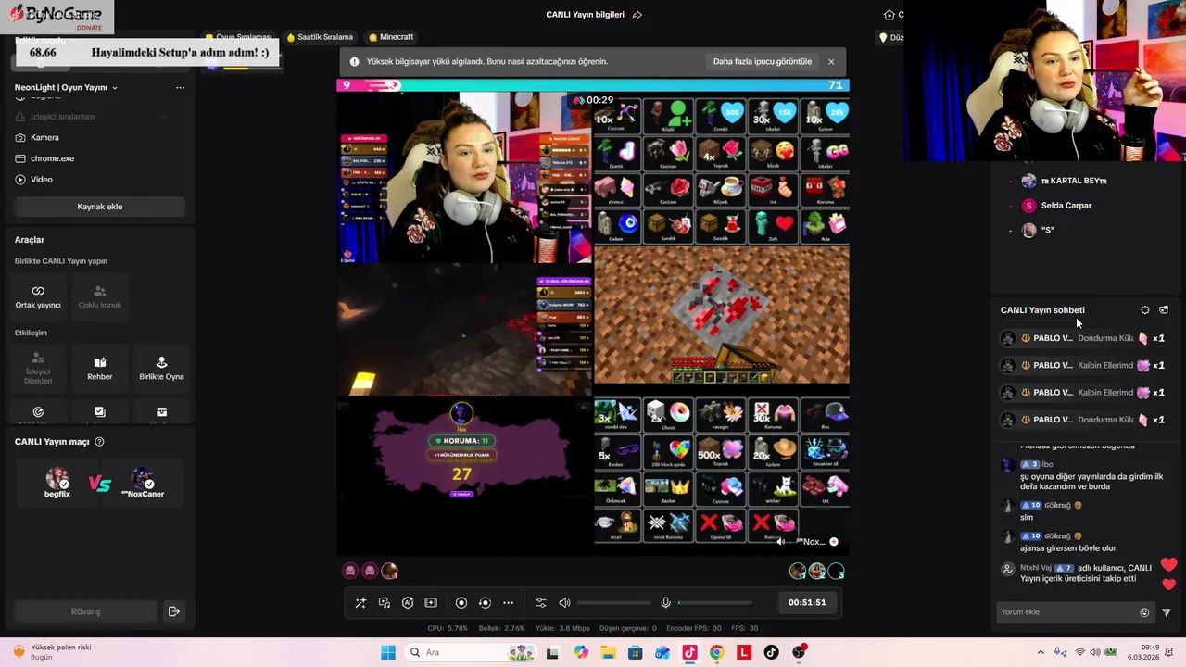Open Çoklu konuk tool
This screenshot has height=667, width=1186.
[x=100, y=296]
